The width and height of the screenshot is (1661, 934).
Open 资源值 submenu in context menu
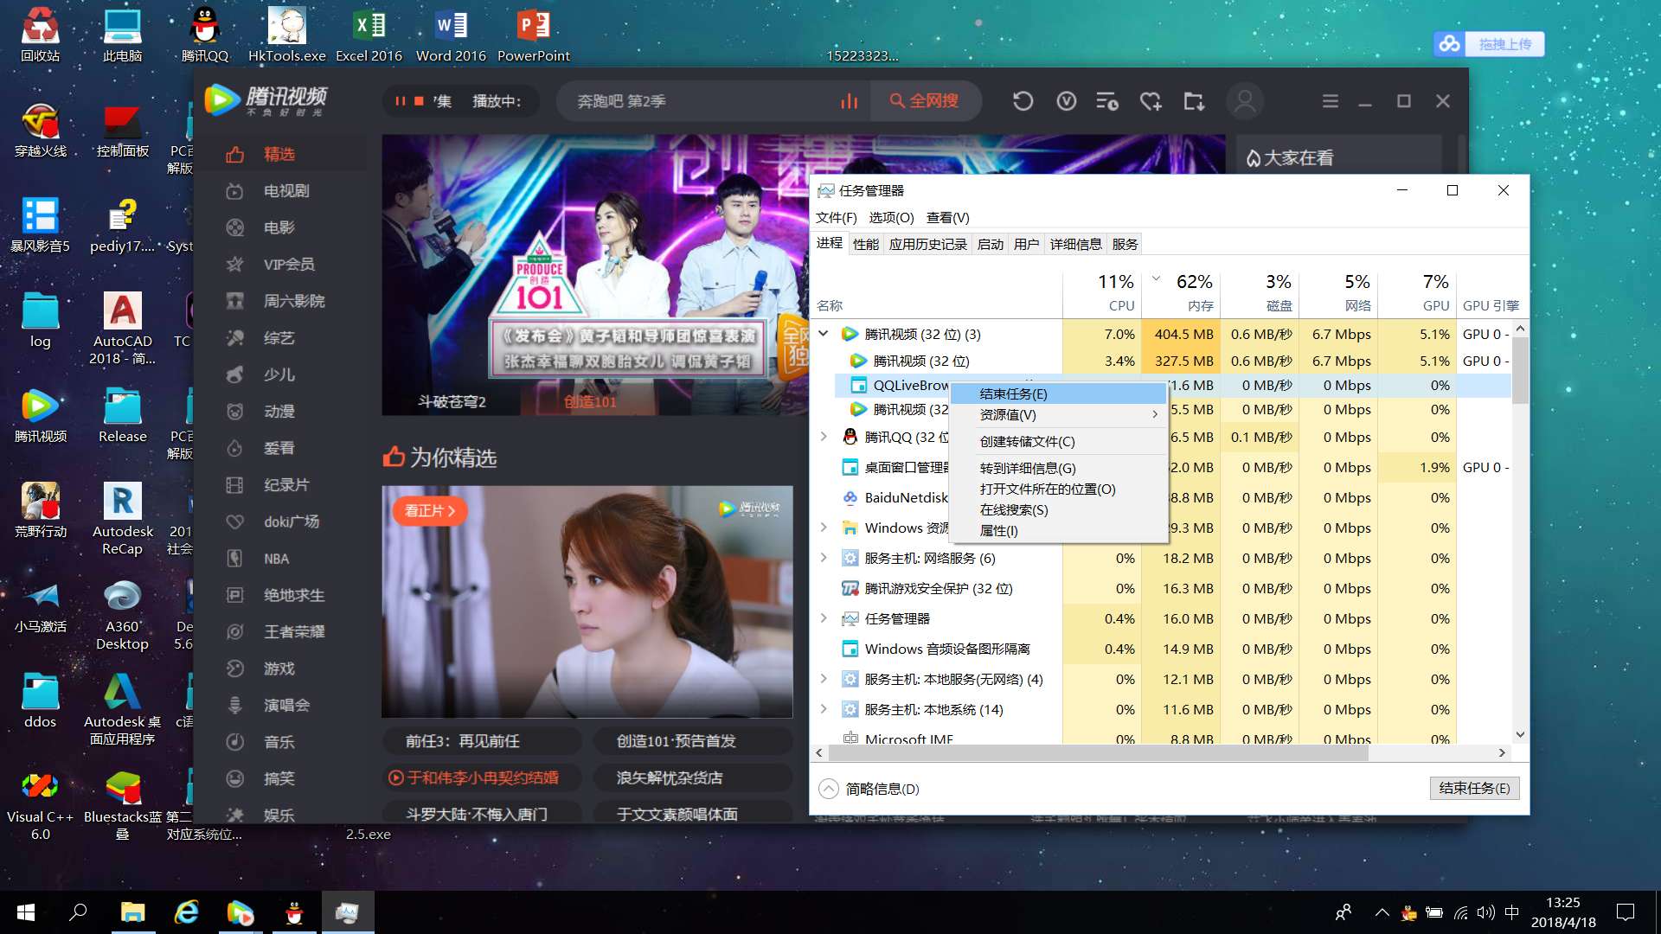pyautogui.click(x=1059, y=415)
